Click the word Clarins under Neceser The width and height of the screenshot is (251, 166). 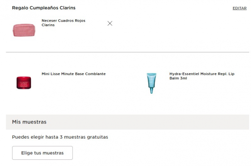(x=48, y=25)
